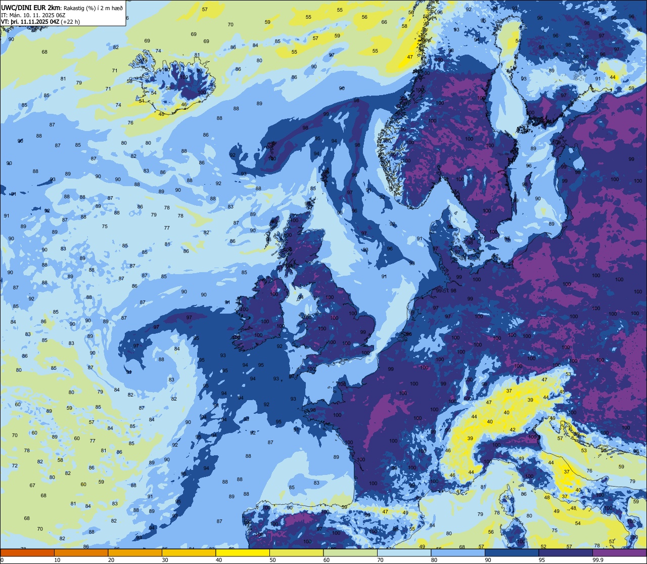Screen dimensions: 647x564
Task: Click the legend label '50'
Action: pos(272,560)
